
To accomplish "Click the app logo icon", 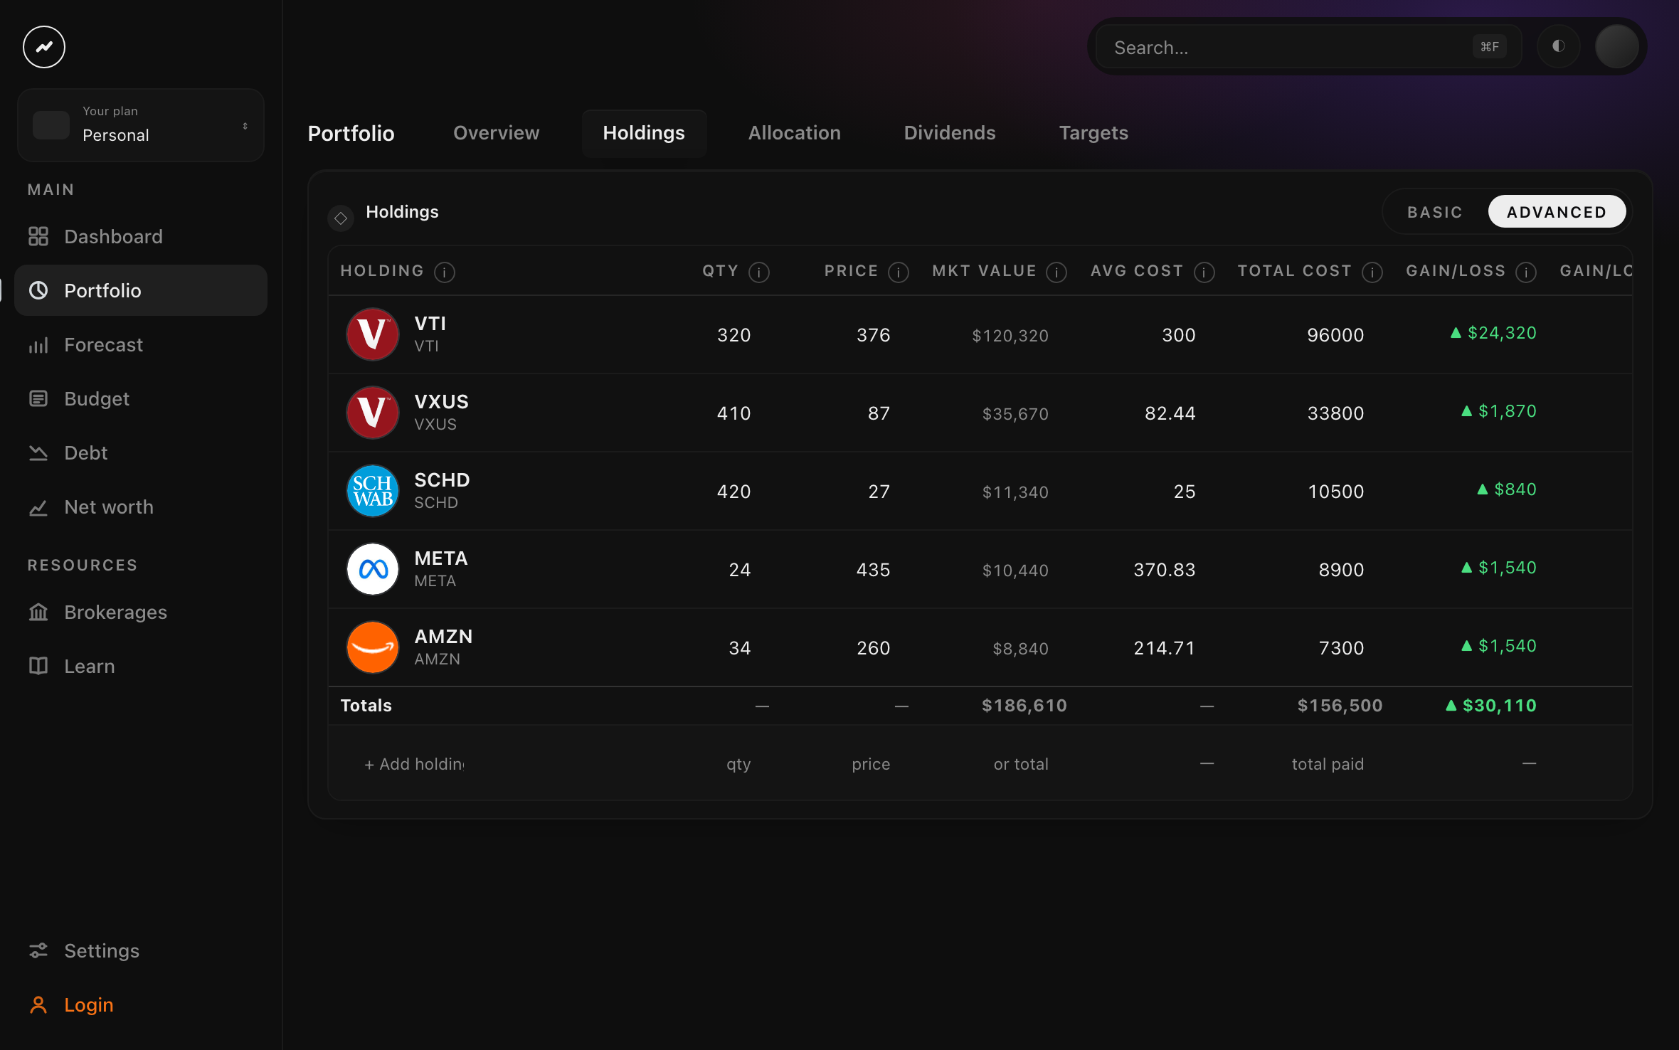I will pos(44,47).
